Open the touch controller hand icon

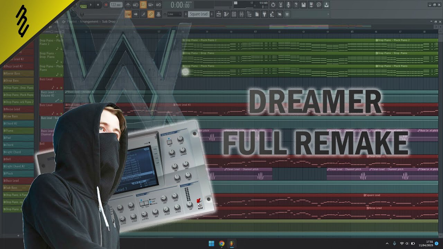pyautogui.click(x=280, y=14)
